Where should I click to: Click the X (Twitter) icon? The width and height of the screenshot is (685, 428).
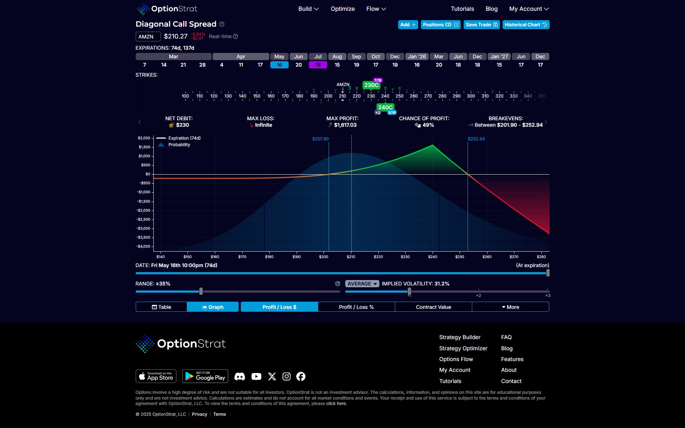tap(272, 377)
